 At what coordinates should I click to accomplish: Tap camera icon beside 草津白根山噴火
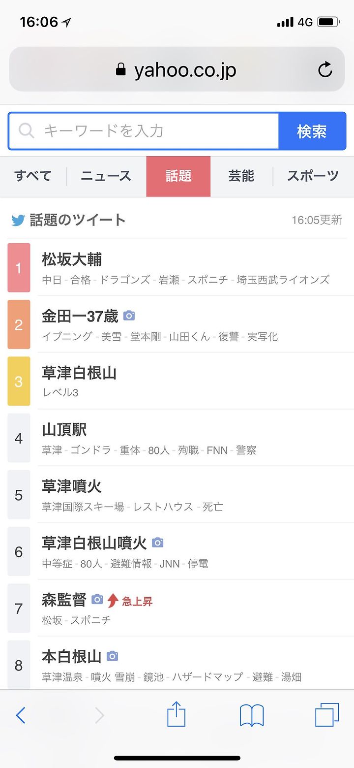tap(157, 543)
